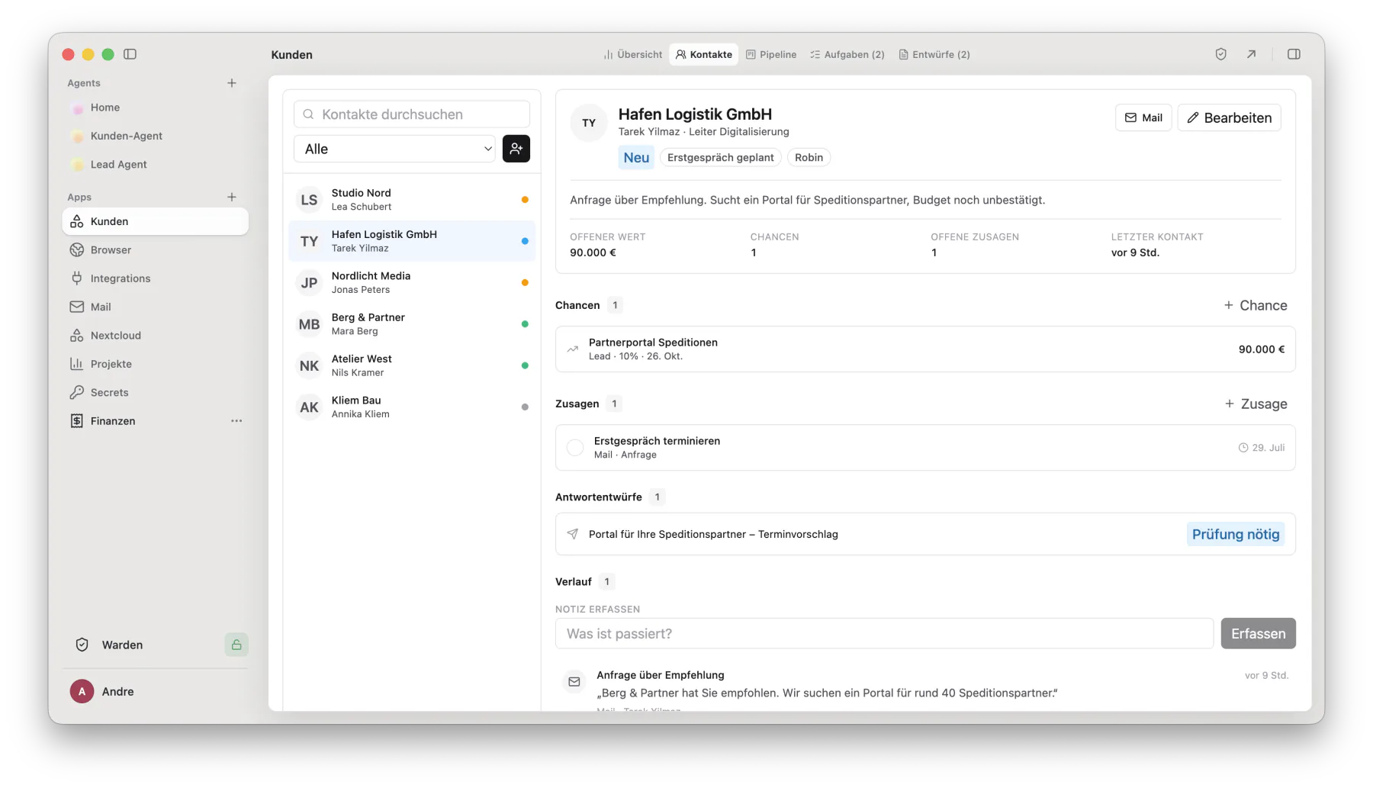Click the send icon on the draft
This screenshot has width=1373, height=788.
tap(573, 534)
